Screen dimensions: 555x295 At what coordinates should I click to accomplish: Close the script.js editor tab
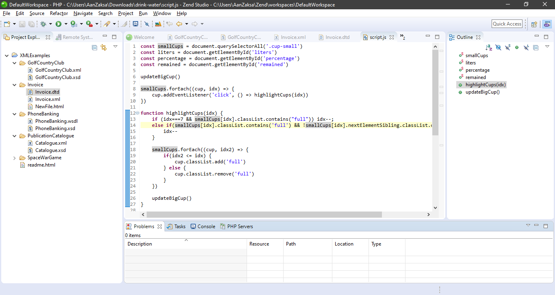pyautogui.click(x=392, y=37)
